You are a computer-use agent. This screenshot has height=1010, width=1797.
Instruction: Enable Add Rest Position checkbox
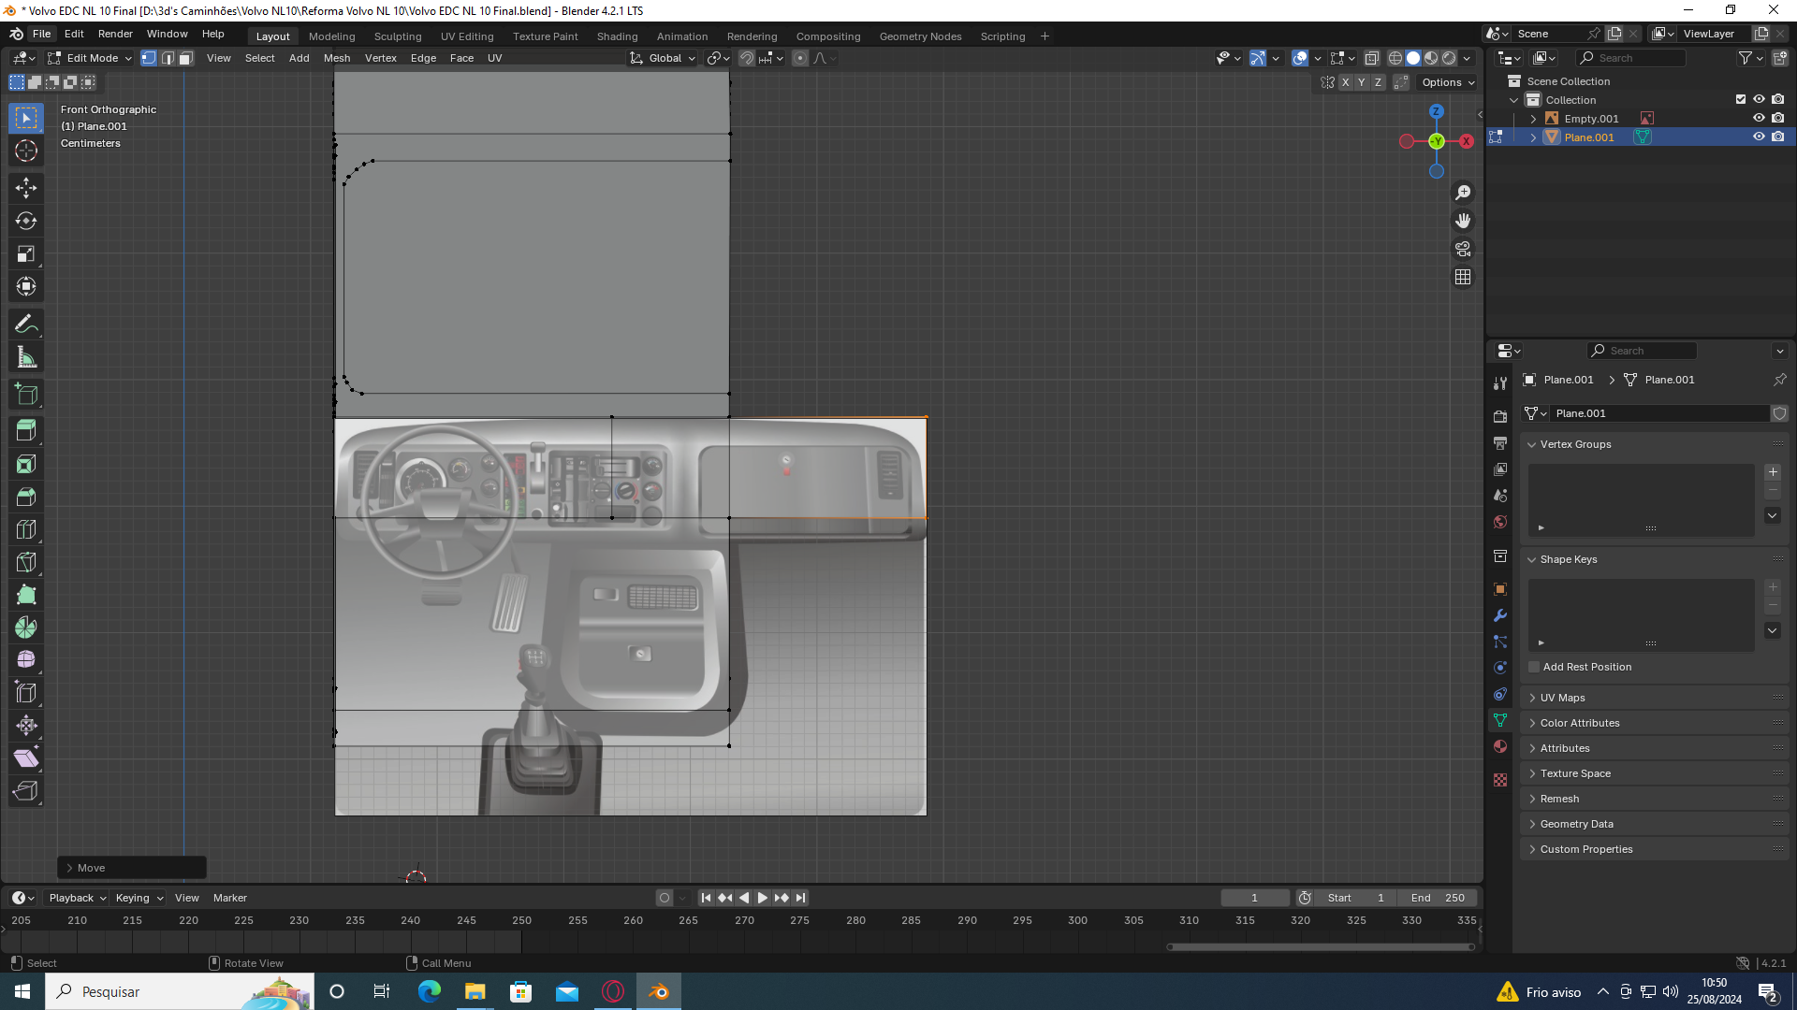pyautogui.click(x=1534, y=667)
